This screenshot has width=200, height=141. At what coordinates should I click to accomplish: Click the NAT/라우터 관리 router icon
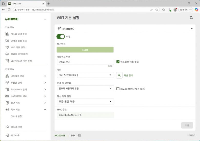[x=7, y=96]
